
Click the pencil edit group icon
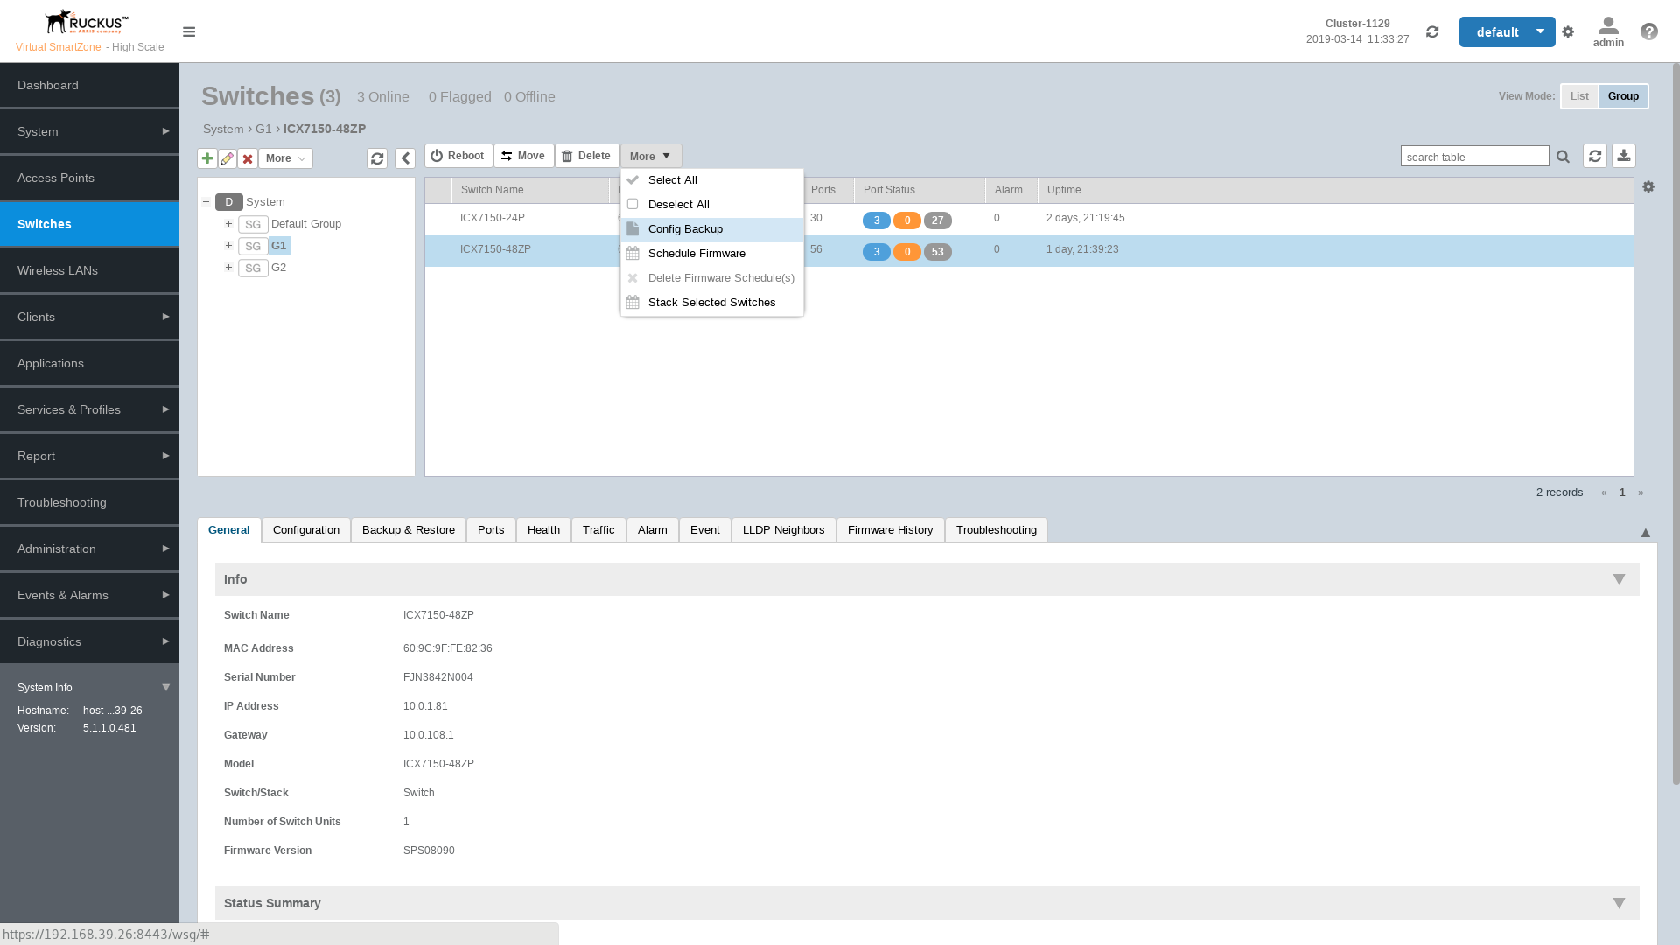pos(227,158)
